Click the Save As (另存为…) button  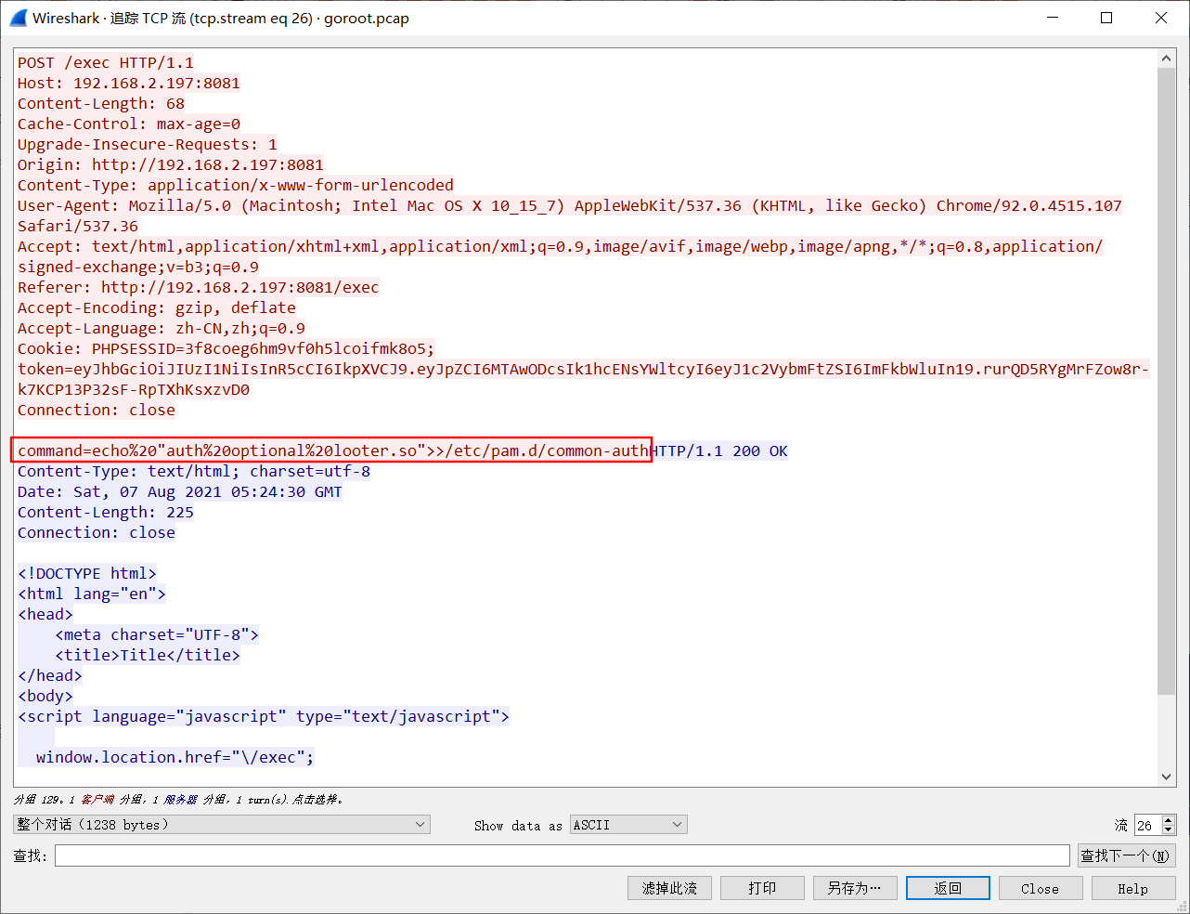coord(855,889)
